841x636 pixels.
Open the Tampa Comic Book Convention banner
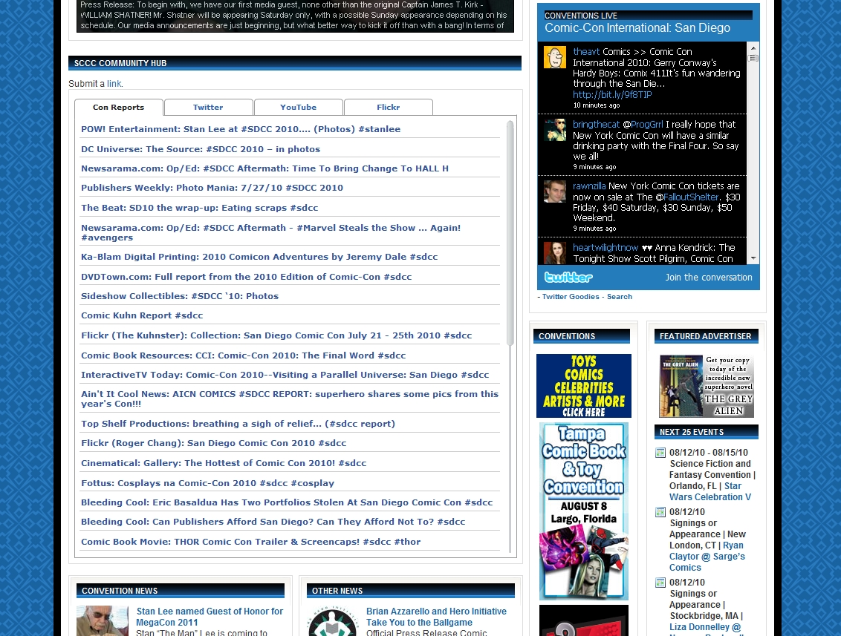coord(583,511)
